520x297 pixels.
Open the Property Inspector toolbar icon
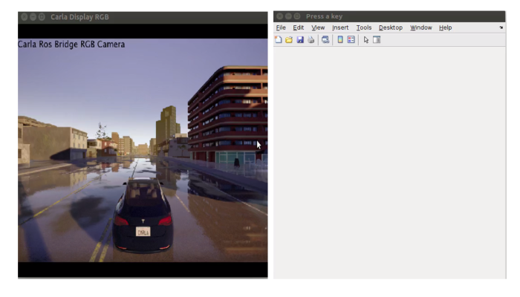point(377,40)
